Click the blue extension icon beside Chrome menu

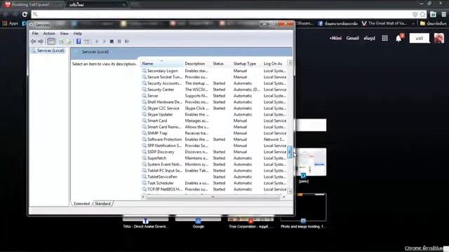pos(433,14)
